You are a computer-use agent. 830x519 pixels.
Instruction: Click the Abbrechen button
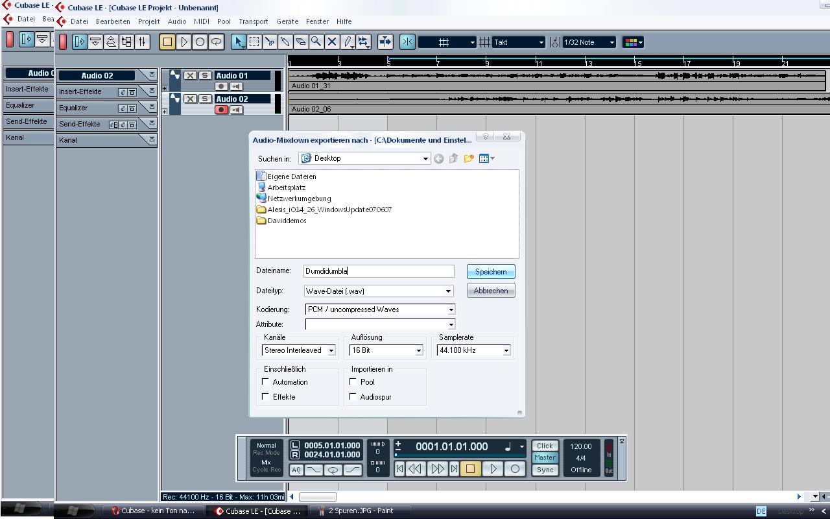tap(491, 291)
